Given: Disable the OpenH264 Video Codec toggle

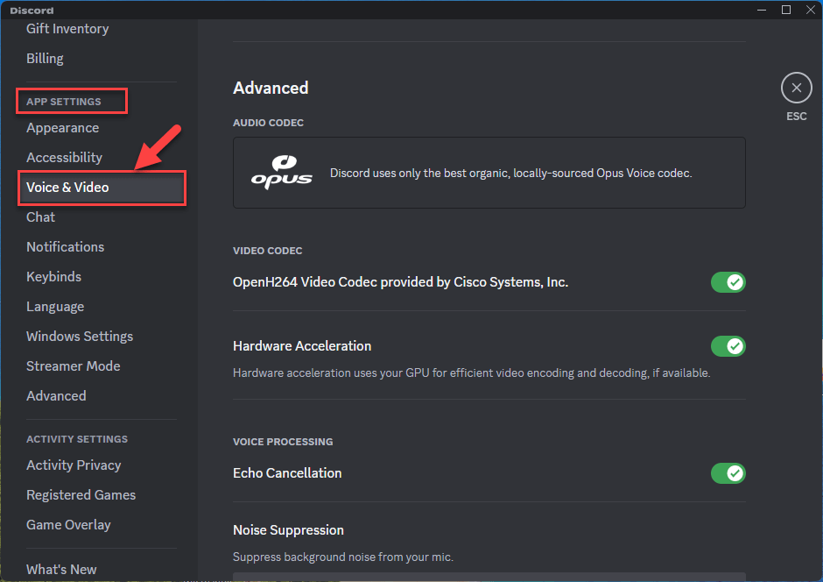Looking at the screenshot, I should click(x=728, y=282).
